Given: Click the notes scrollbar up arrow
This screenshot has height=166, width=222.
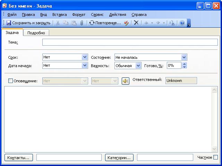Looking at the screenshot, I should pos(214,90).
